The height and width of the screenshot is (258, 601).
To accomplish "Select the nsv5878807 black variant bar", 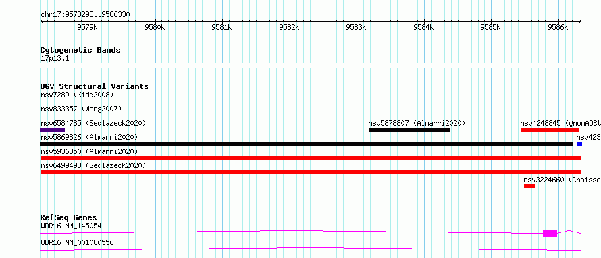I will click(409, 130).
